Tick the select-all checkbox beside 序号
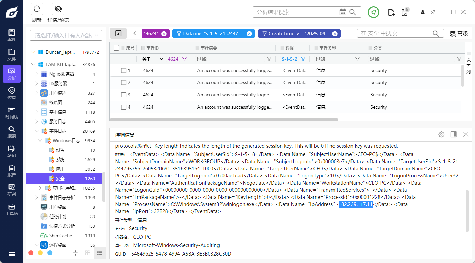475x263 pixels. (x=116, y=48)
